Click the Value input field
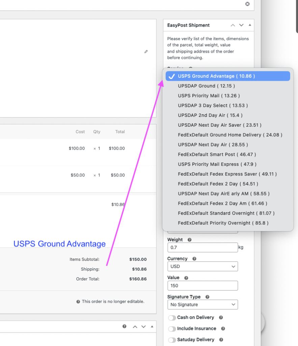 (202, 286)
